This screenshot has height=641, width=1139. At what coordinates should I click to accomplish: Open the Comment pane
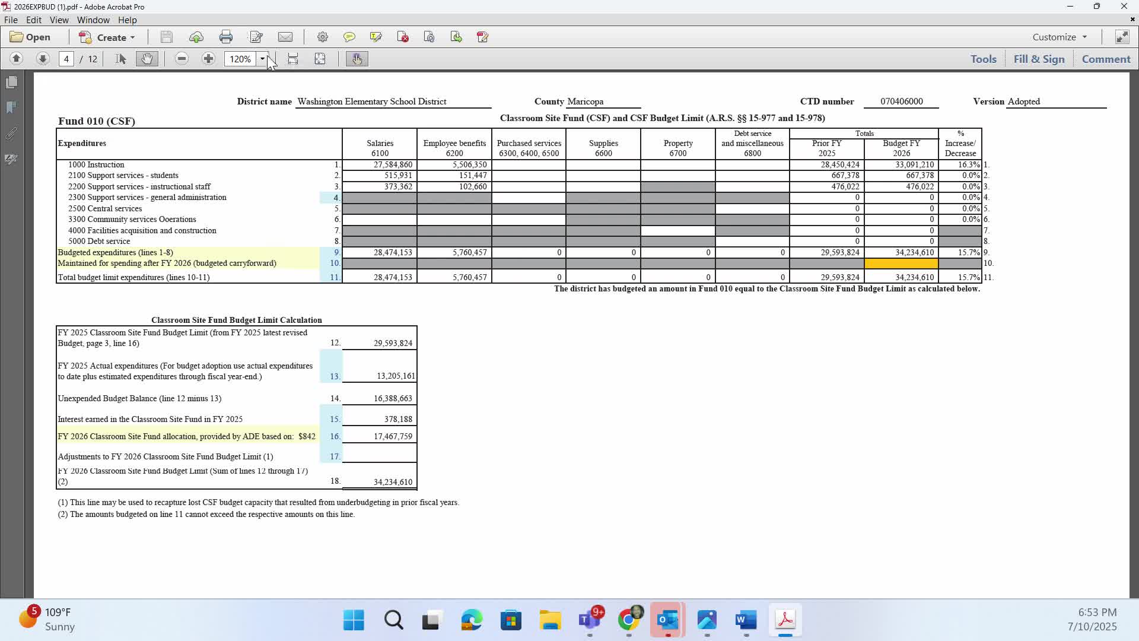(1106, 59)
